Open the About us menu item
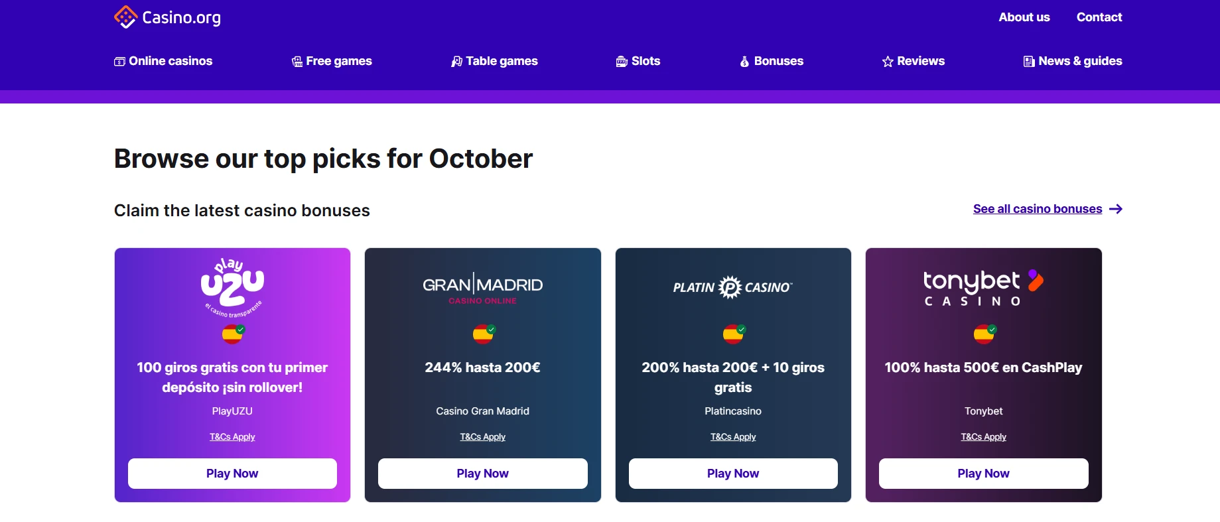The image size is (1220, 522). [x=1024, y=17]
